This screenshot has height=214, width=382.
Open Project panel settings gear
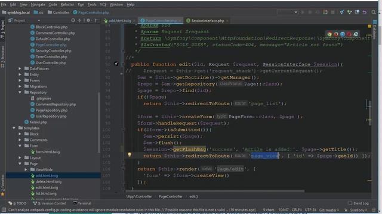tap(88, 21)
